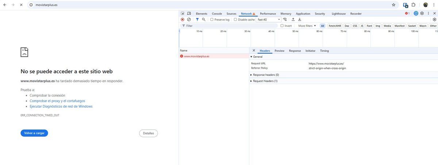This screenshot has height=165, width=438.
Task: Open the More filters dropdown
Action: pos(307,26)
